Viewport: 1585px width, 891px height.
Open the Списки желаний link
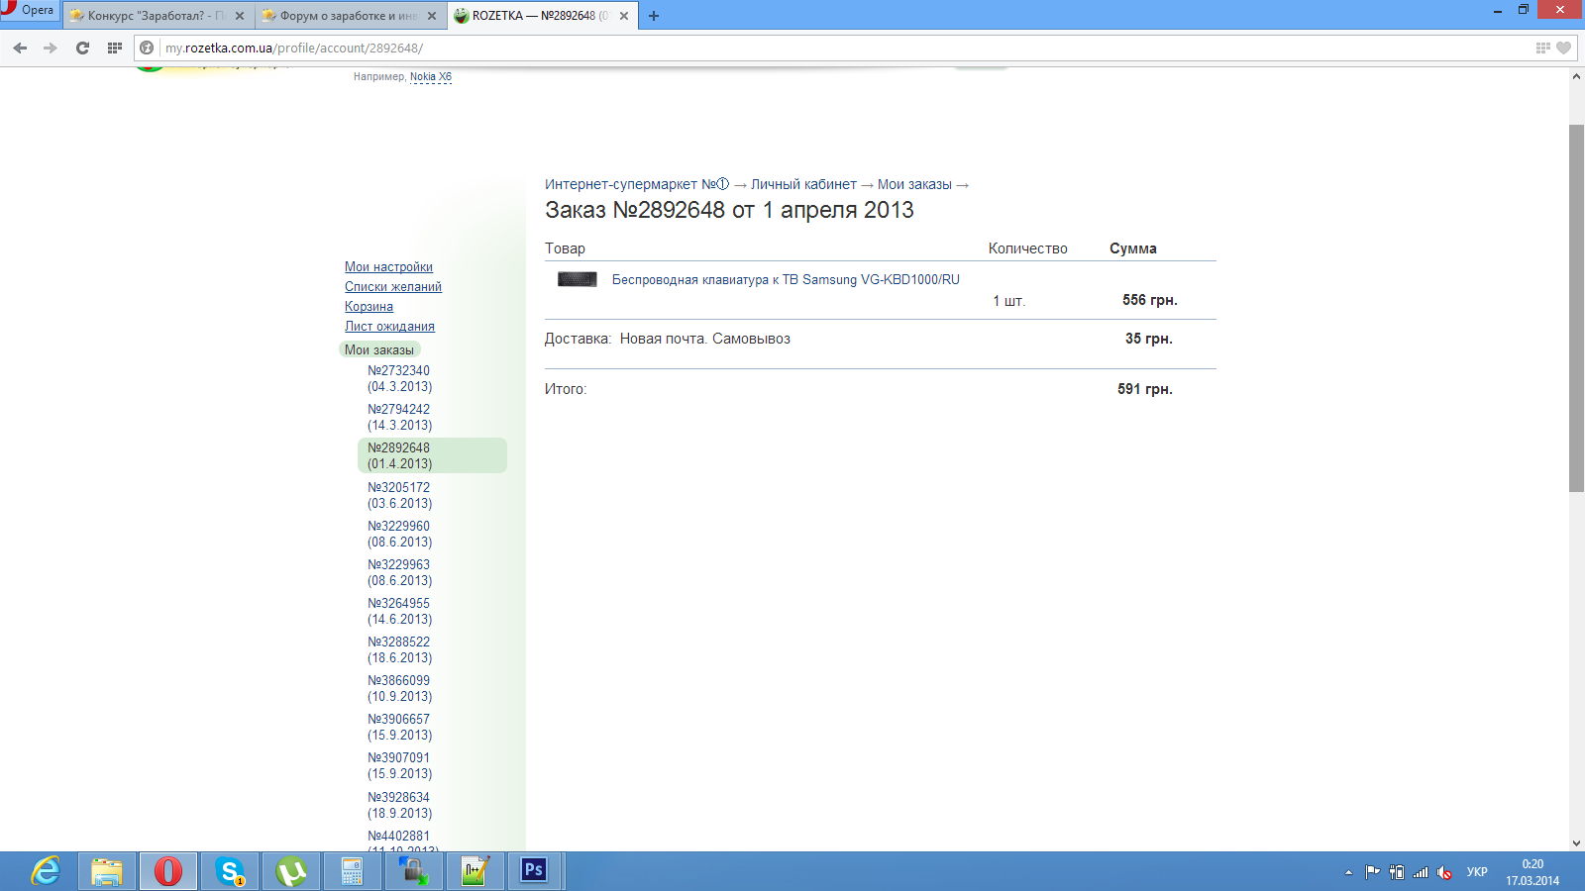click(392, 287)
